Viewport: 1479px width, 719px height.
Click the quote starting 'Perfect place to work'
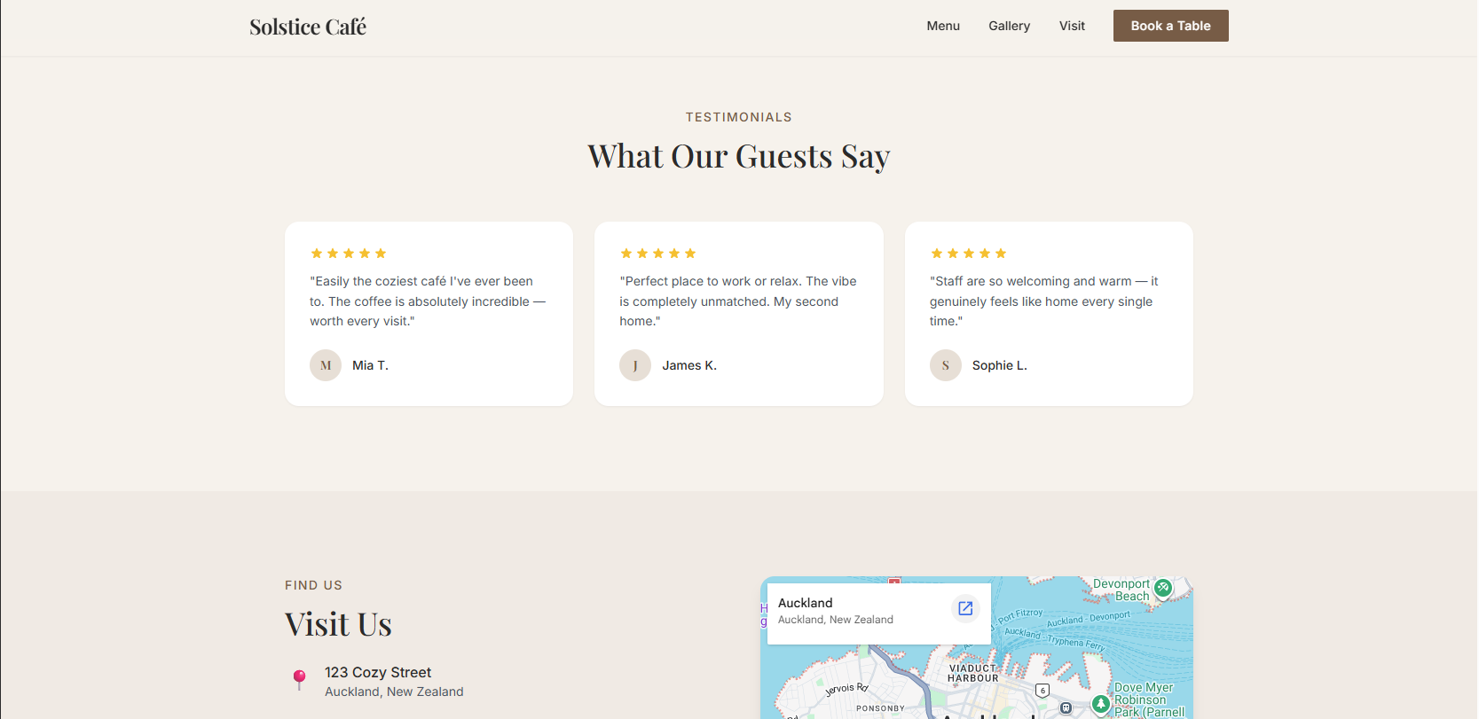[738, 301]
